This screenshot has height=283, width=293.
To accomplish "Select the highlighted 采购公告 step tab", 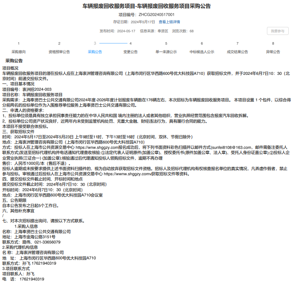I will click(95, 51).
